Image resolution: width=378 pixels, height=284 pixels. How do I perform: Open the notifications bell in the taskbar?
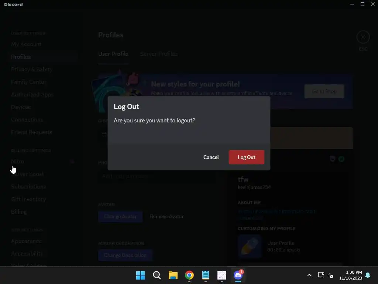(368, 275)
